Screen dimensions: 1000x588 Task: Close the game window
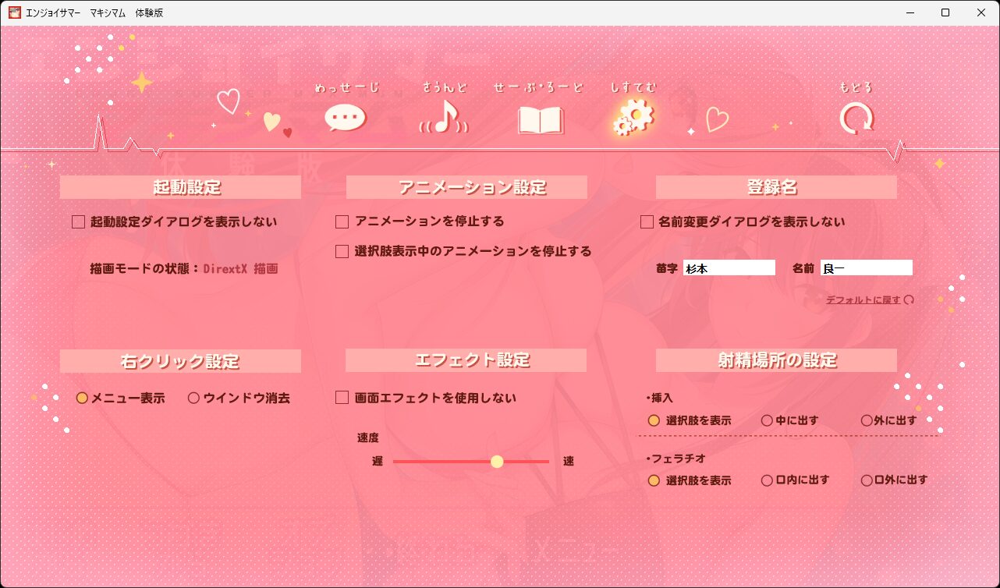point(981,12)
